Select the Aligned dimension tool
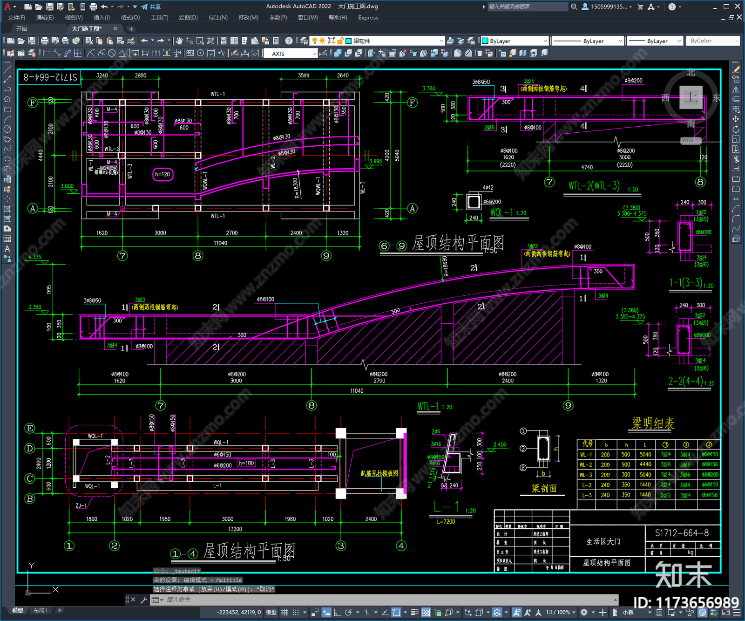745x621 pixels. click(57, 53)
